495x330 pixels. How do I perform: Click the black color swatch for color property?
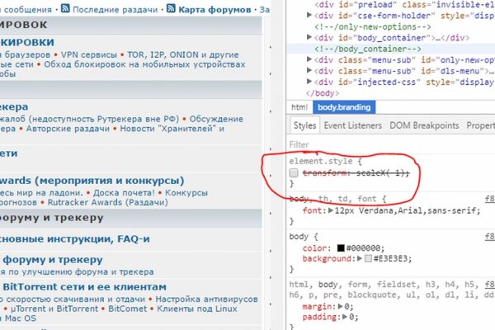[339, 247]
